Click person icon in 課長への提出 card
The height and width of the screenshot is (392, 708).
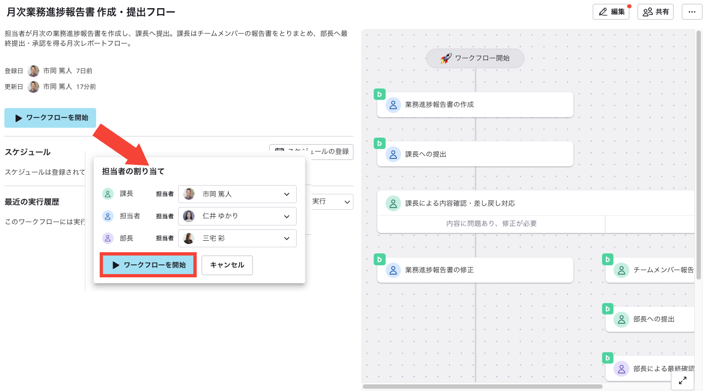[x=393, y=155]
